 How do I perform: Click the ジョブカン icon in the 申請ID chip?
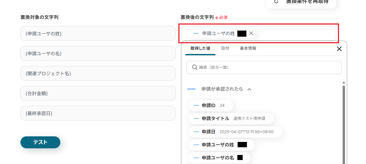[196, 106]
